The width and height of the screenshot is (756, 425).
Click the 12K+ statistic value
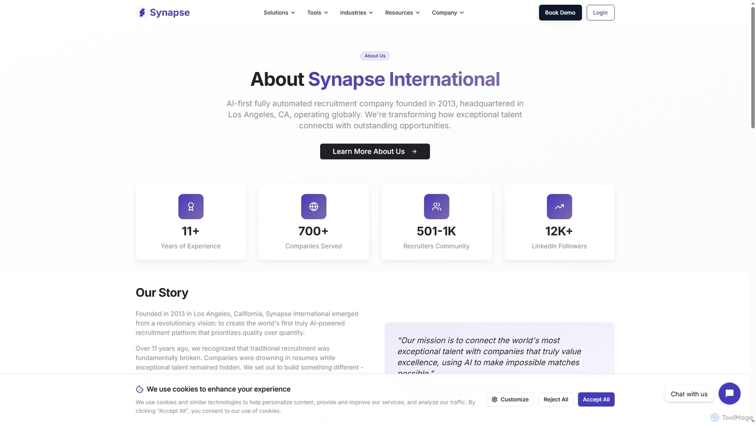click(x=559, y=231)
